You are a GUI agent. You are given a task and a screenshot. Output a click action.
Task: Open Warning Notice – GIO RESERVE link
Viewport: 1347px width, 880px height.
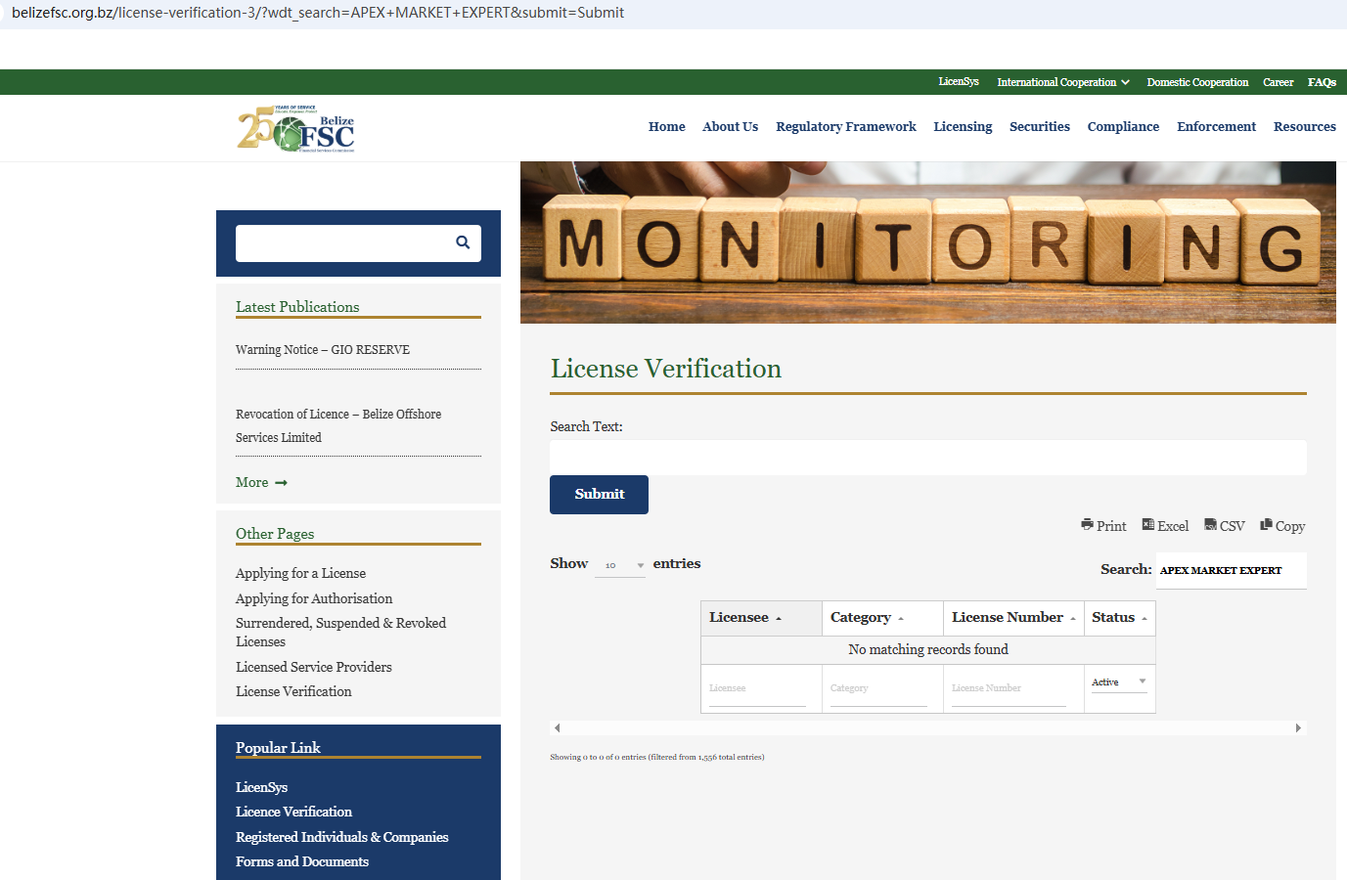point(323,350)
